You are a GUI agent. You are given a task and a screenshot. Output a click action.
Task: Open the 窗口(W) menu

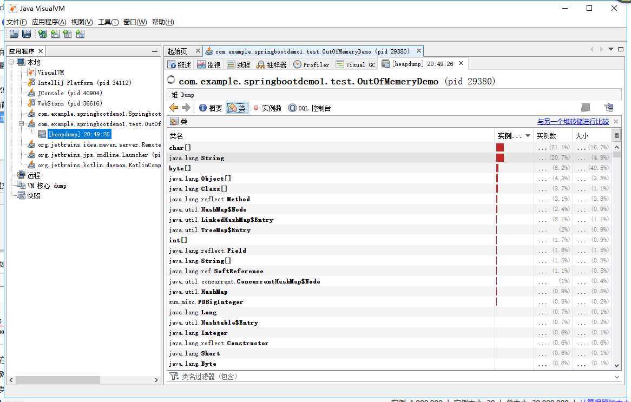pyautogui.click(x=135, y=22)
